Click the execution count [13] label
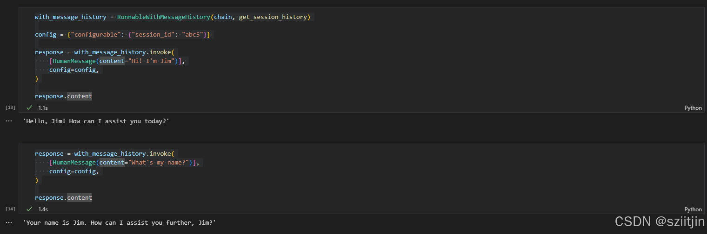Viewport: 707px width, 234px height. (10, 108)
